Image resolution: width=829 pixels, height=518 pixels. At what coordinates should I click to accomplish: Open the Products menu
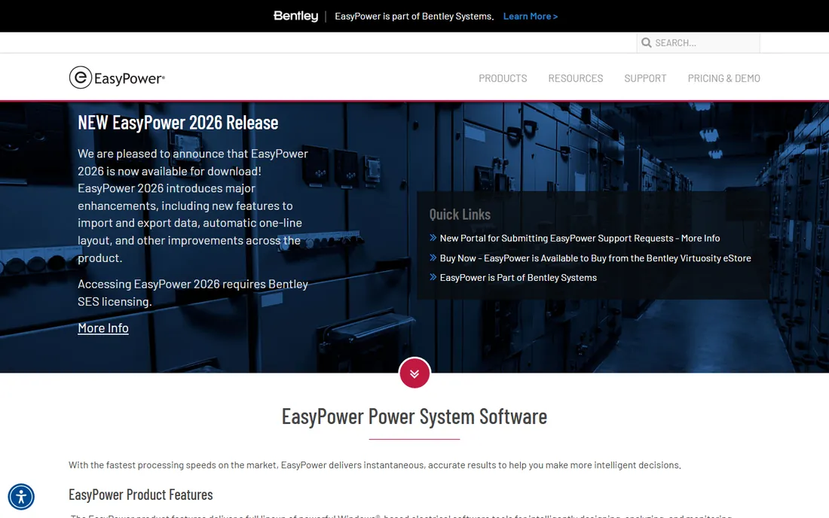coord(503,78)
